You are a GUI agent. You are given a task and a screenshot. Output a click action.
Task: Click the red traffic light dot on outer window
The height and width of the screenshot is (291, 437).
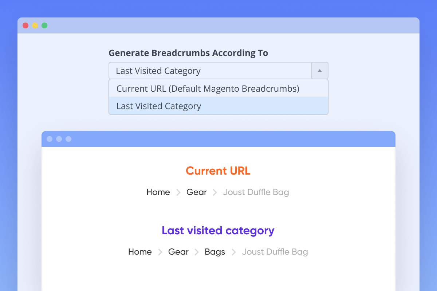(25, 25)
